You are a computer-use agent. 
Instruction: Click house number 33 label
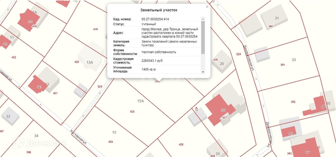pyautogui.click(x=294, y=60)
